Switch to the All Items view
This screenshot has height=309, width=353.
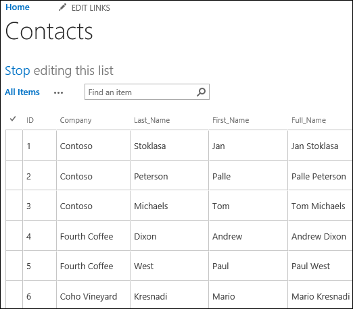pyautogui.click(x=22, y=92)
